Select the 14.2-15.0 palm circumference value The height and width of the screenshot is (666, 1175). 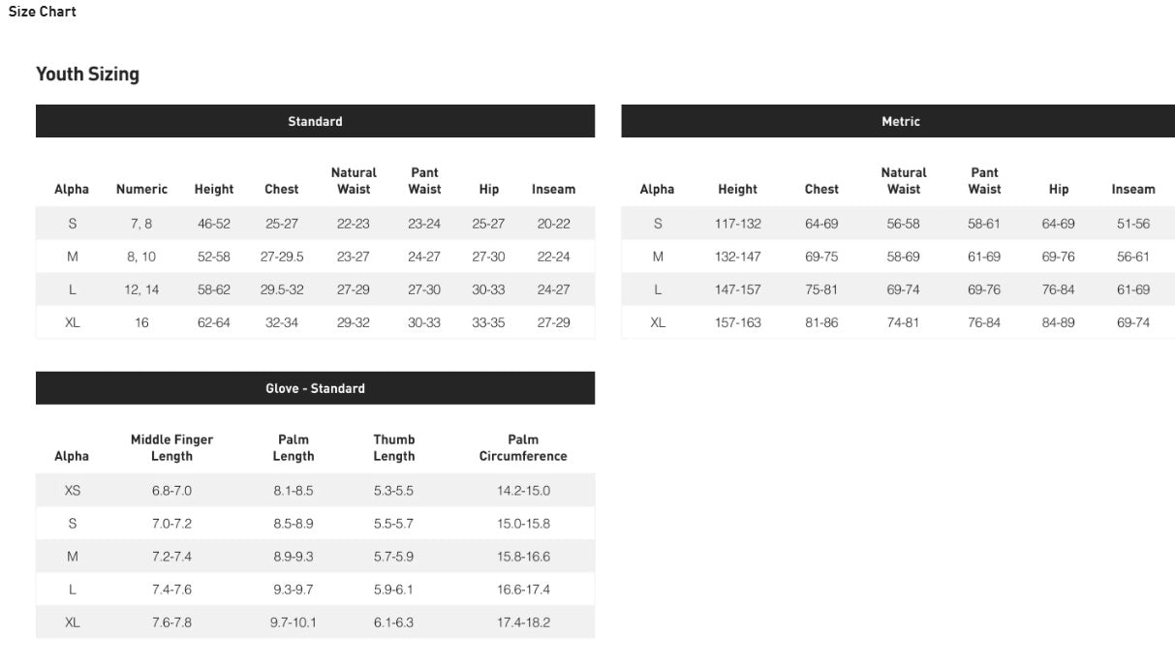[x=523, y=491]
